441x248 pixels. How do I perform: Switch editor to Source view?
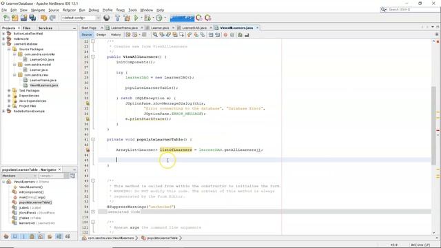tap(87, 34)
